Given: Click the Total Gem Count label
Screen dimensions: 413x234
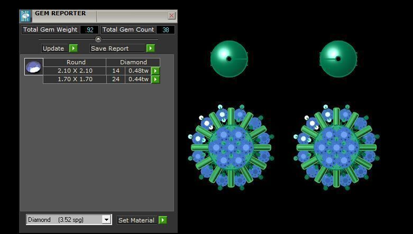Looking at the screenshot, I should click(129, 30).
